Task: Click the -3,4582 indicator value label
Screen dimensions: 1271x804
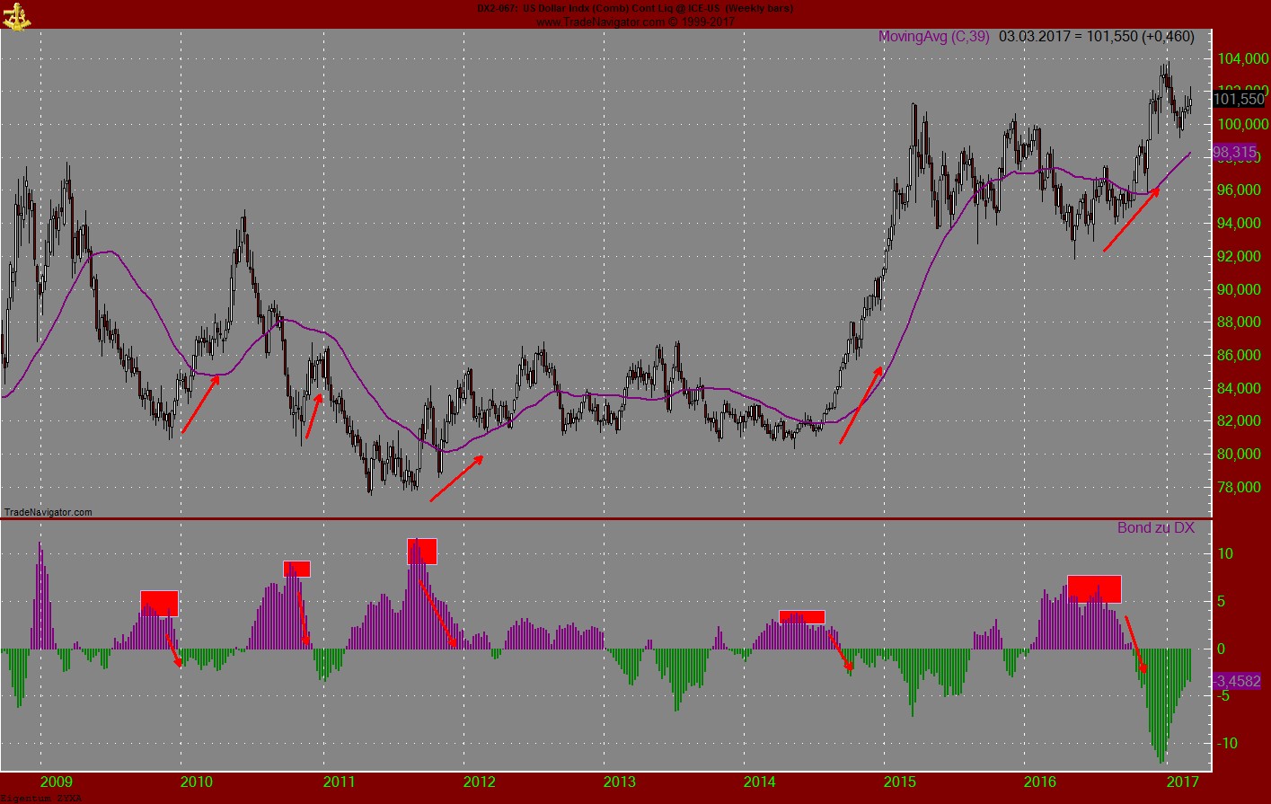Action: [x=1237, y=683]
